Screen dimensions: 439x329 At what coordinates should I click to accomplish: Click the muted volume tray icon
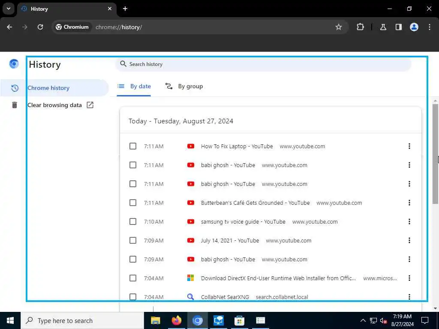tap(383, 320)
